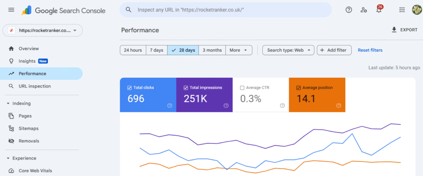Open the property selector dropdown
423x176 pixels.
click(x=43, y=31)
